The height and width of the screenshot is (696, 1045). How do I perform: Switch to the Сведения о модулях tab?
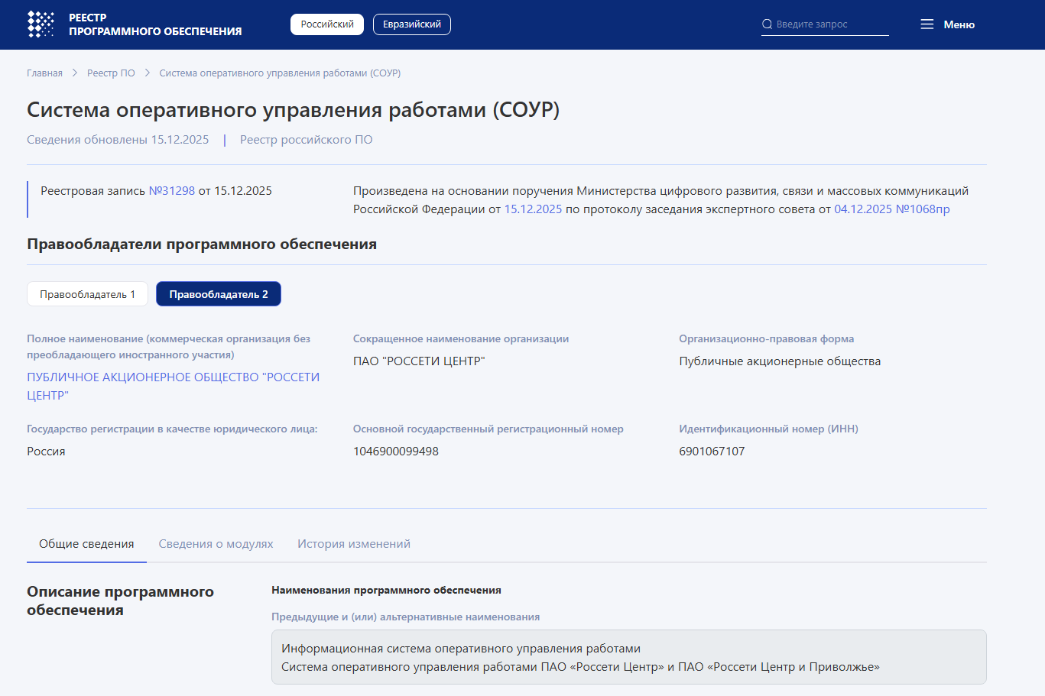(216, 544)
